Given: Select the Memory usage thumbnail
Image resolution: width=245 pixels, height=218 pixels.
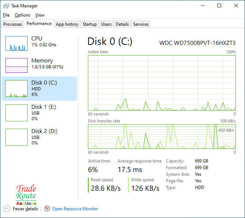Looking at the screenshot, I should coord(17,65).
